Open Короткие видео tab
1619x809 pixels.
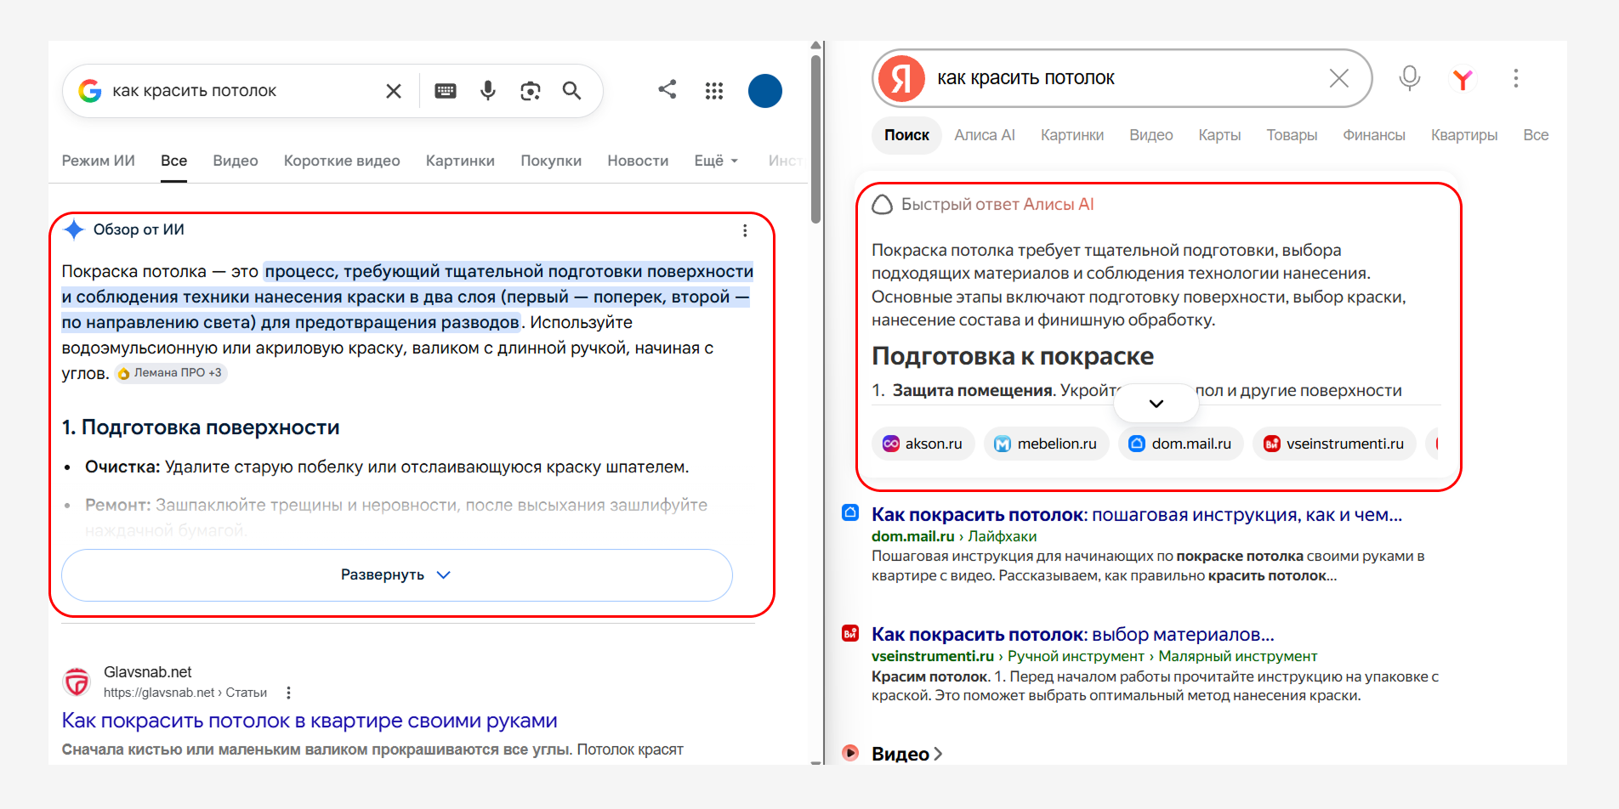pyautogui.click(x=342, y=161)
